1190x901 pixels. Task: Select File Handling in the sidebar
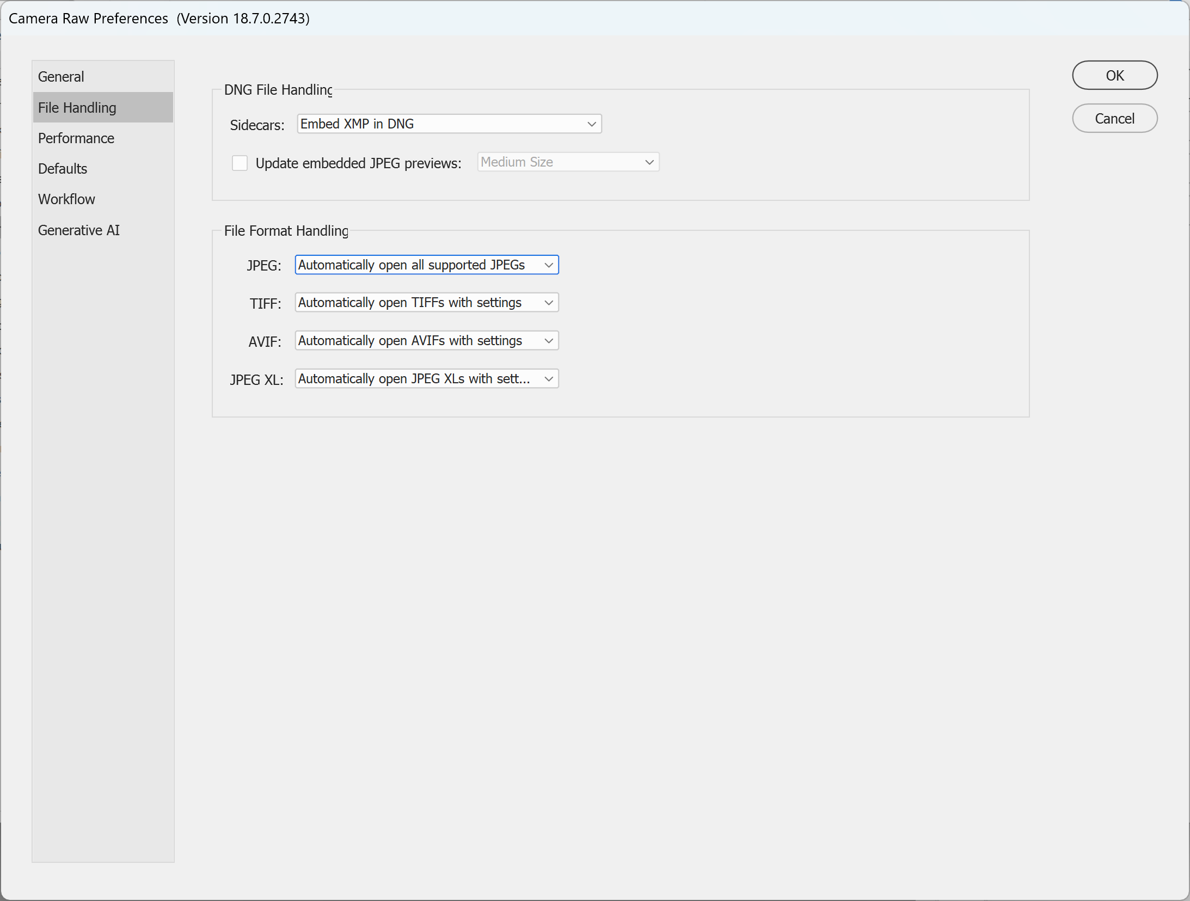103,107
